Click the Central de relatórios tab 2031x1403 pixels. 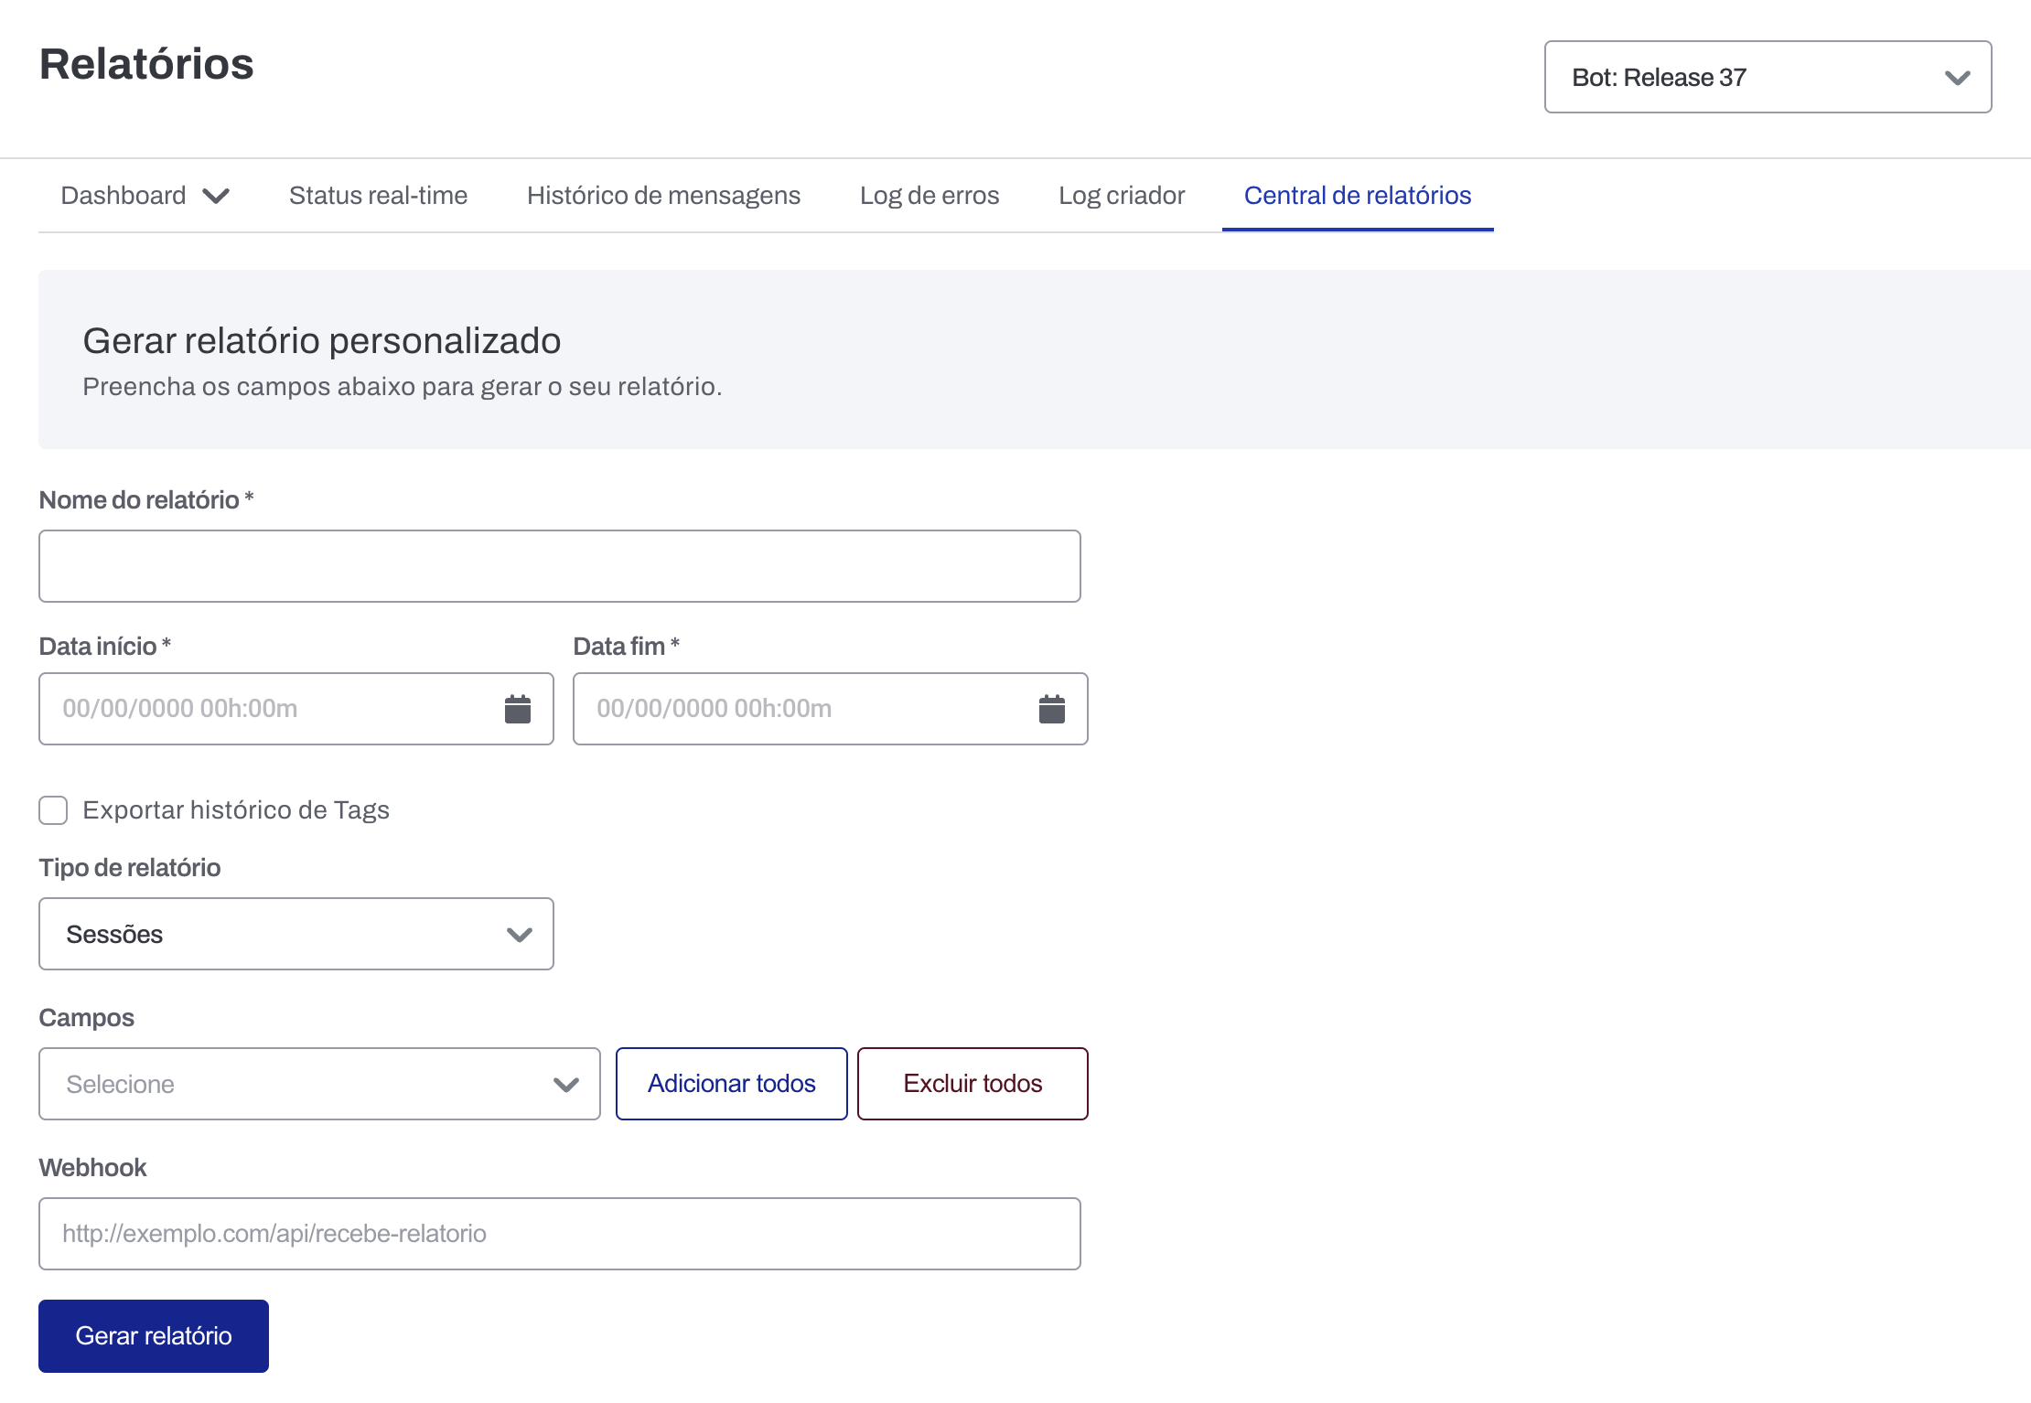tap(1357, 196)
